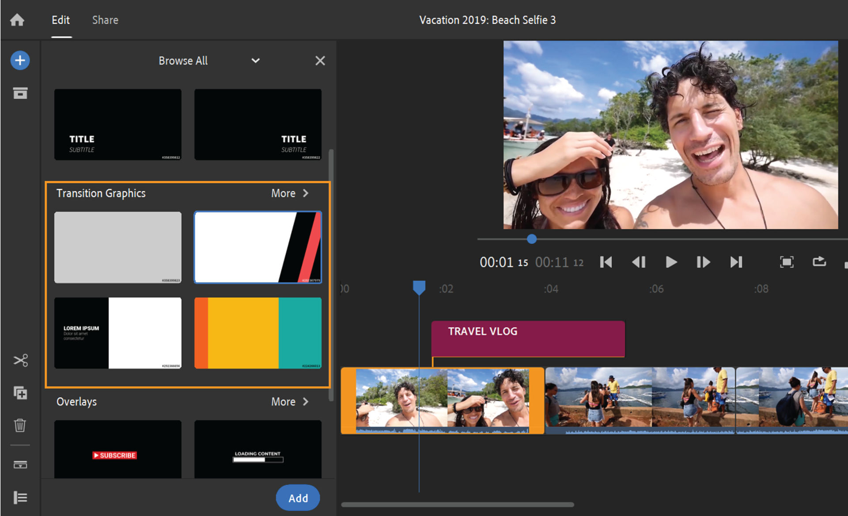The width and height of the screenshot is (848, 516).
Task: Click the preview scrubber handle
Action: pyautogui.click(x=532, y=239)
